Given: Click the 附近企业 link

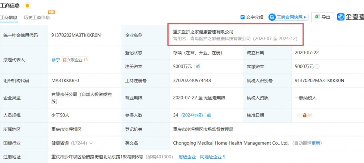Looking at the screenshot, I should tap(187, 157).
